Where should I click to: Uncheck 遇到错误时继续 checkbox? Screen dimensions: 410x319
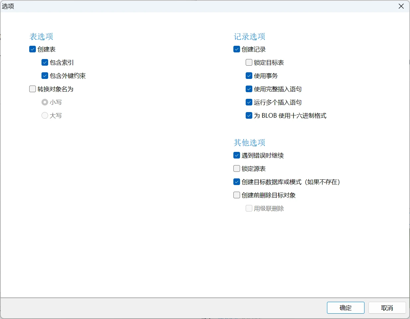click(237, 156)
